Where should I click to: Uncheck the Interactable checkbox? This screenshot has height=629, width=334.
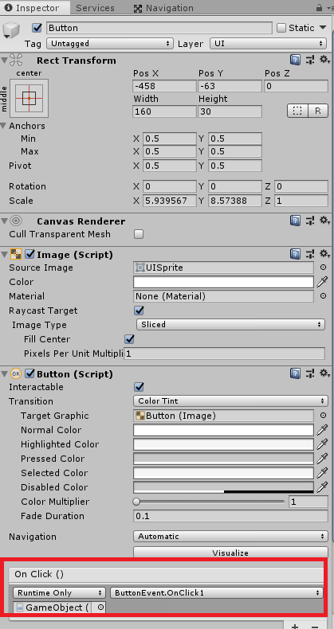(x=139, y=387)
